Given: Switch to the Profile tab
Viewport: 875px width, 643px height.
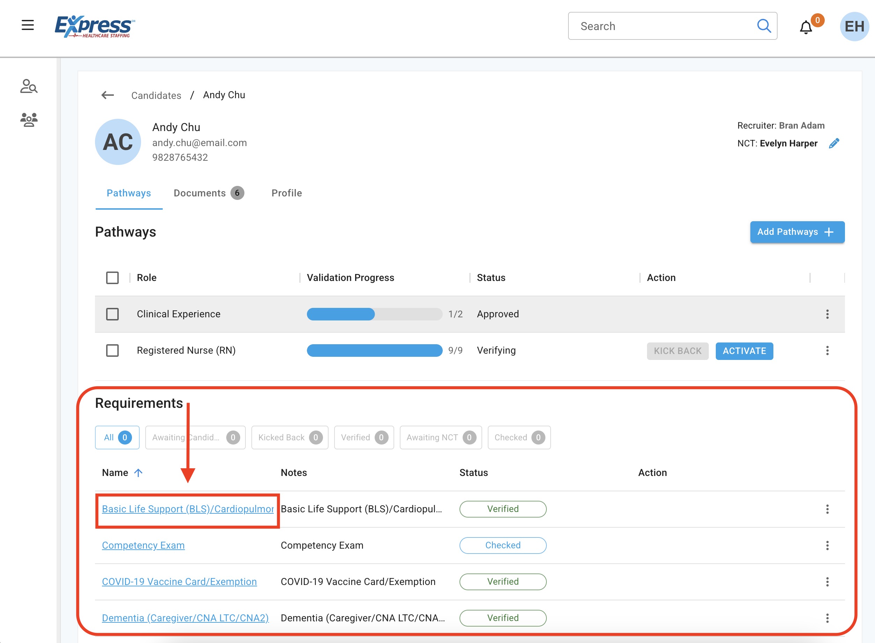Looking at the screenshot, I should coord(287,193).
